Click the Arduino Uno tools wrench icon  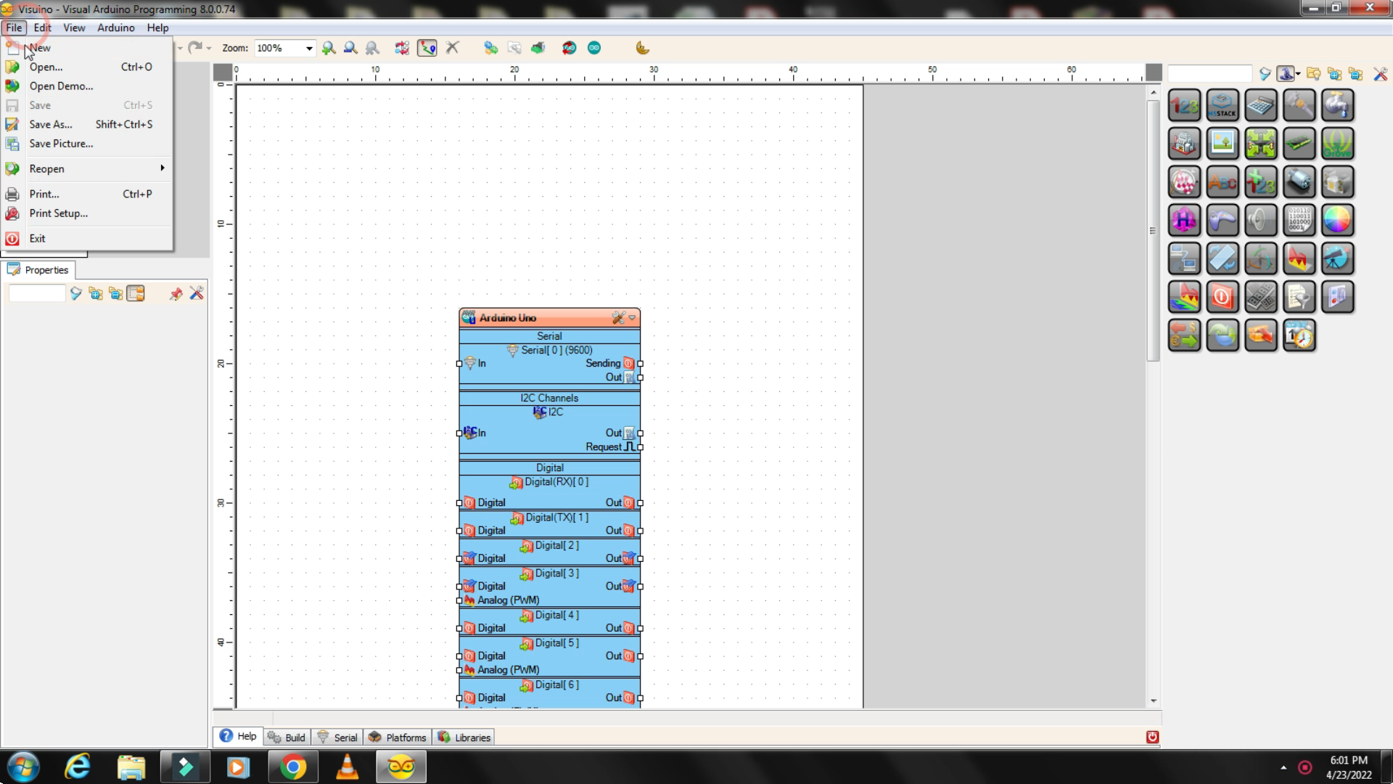point(618,318)
